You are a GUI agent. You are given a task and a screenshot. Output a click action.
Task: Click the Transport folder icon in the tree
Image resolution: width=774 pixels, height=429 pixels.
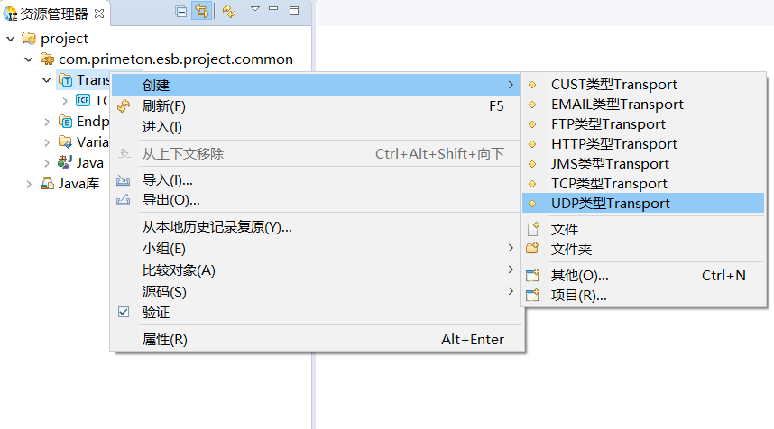pyautogui.click(x=65, y=79)
